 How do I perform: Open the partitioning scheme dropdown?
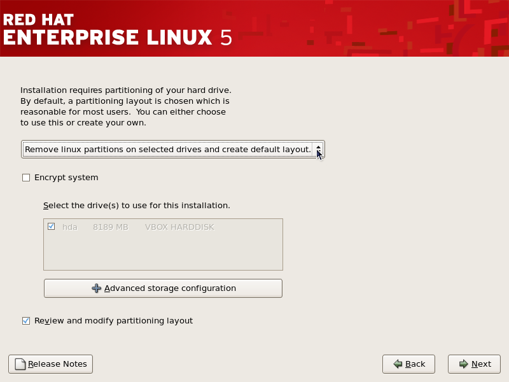pyautogui.click(x=172, y=150)
